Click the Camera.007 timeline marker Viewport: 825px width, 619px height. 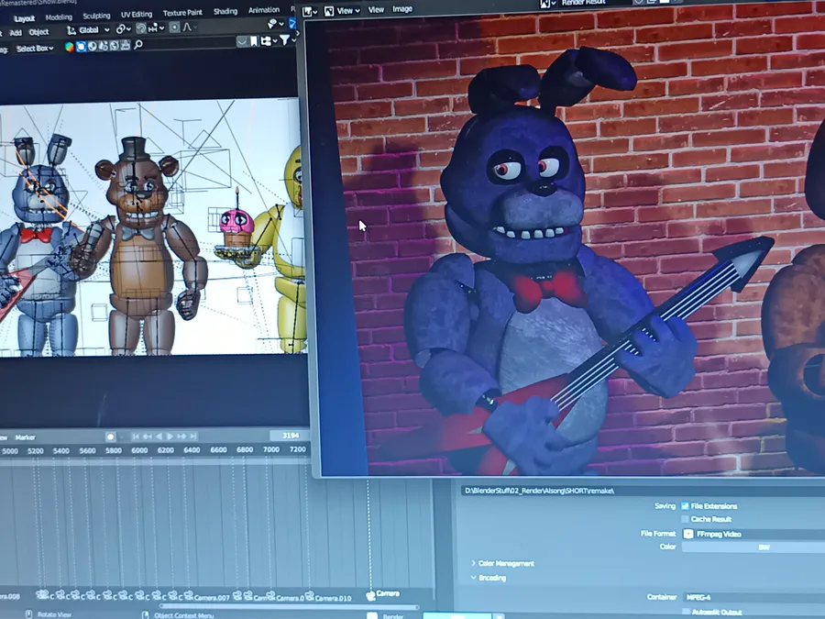208,597
